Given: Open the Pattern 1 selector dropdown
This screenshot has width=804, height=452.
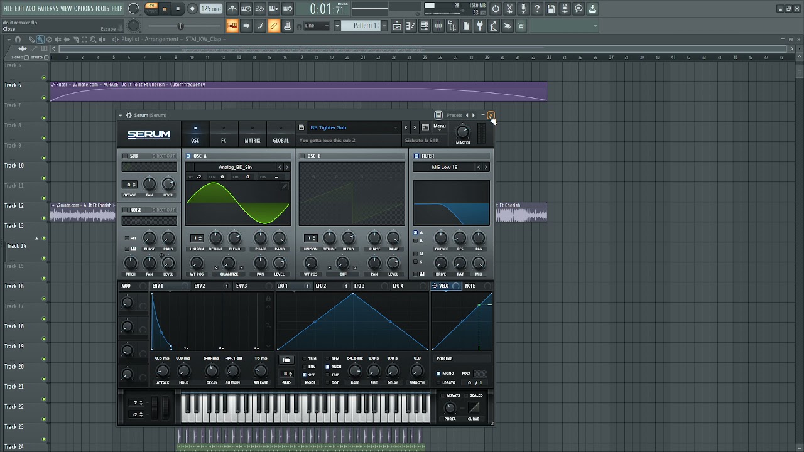Looking at the screenshot, I should click(x=359, y=26).
